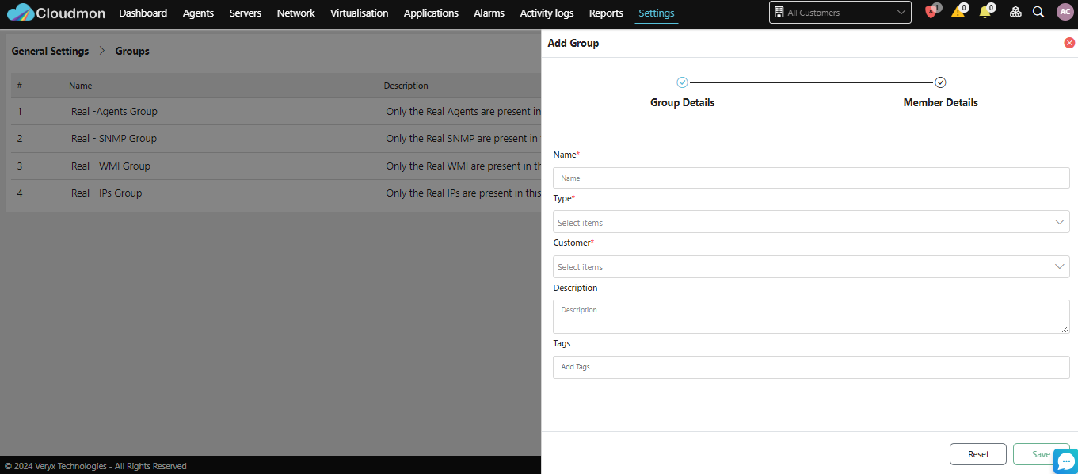Screen dimensions: 1078x474
Task: Open the bell notifications icon
Action: click(985, 12)
